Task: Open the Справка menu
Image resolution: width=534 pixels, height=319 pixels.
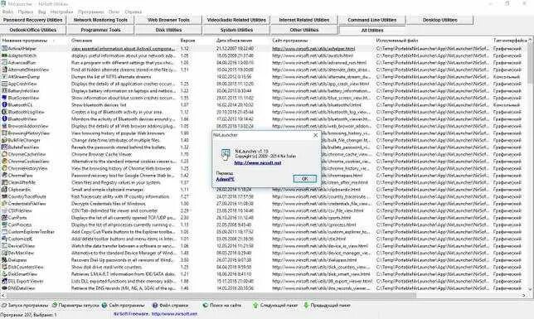Action: [133, 12]
